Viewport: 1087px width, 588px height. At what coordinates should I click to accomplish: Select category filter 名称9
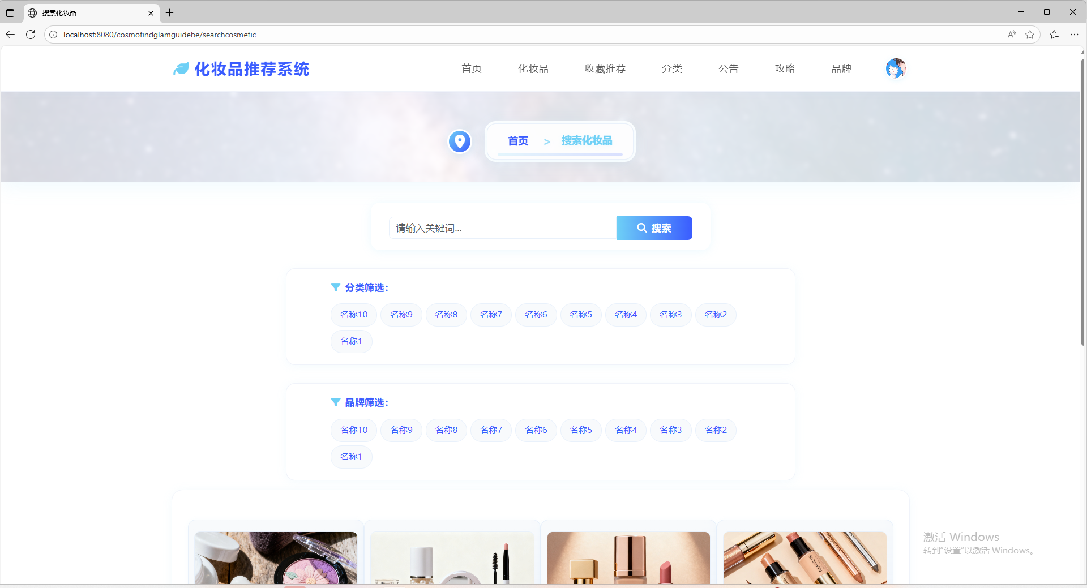(401, 315)
